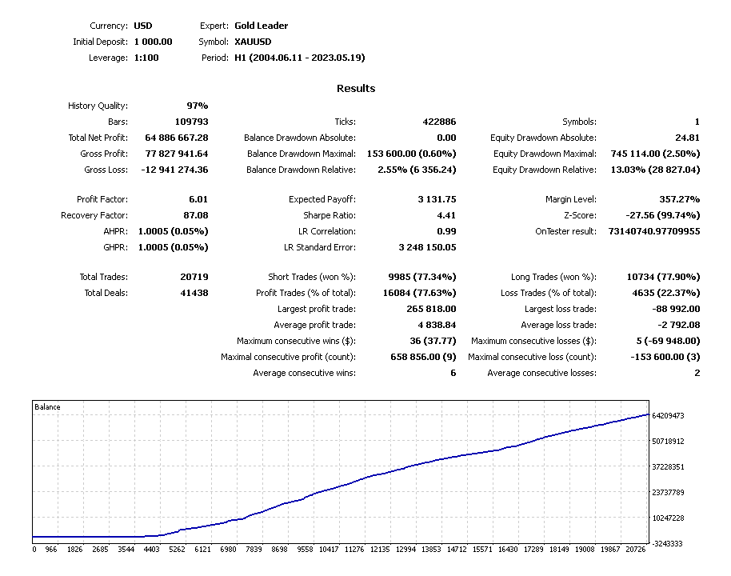Click the History Quality 97% value
Viewport: 731px width, 576px height.
(197, 106)
